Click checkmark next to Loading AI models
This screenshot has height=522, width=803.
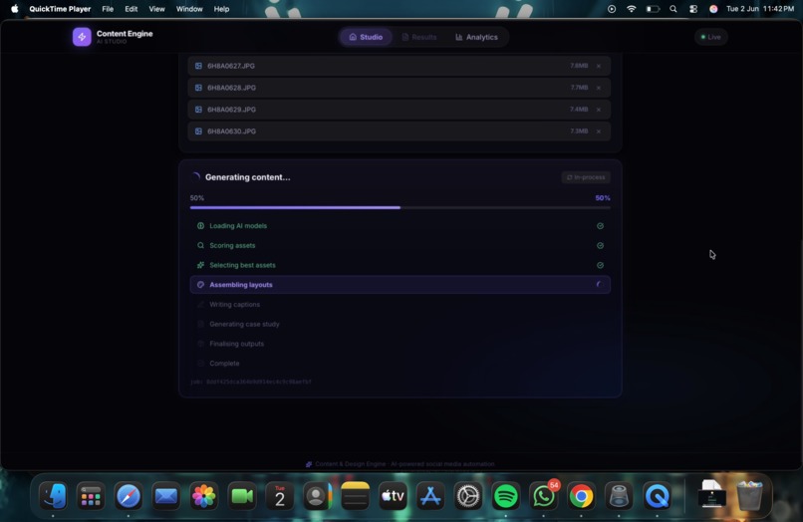[600, 226]
